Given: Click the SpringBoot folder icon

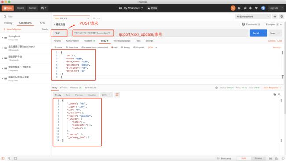Looking at the screenshot, I should point(6,38).
